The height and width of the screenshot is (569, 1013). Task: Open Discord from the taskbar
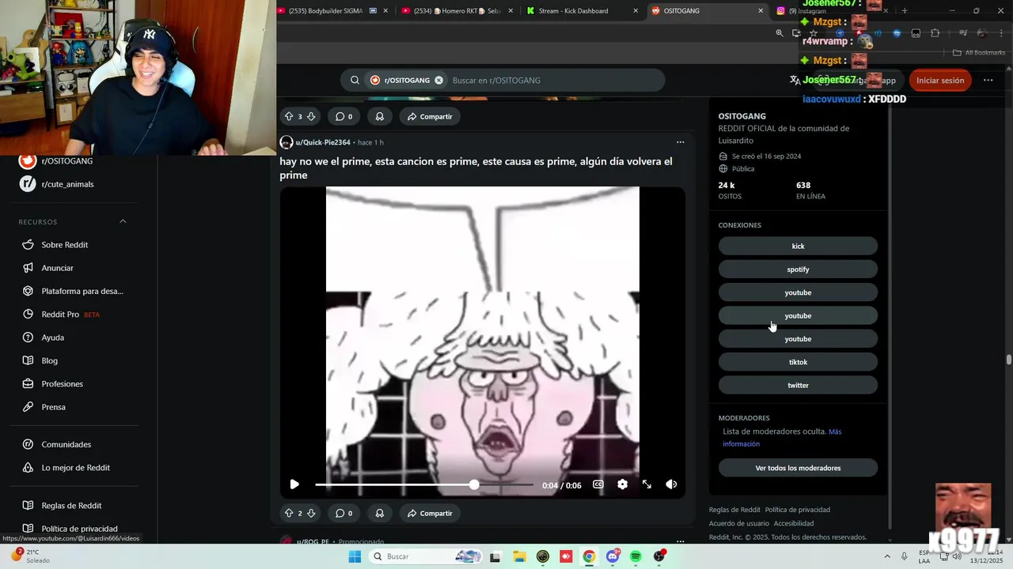613,556
